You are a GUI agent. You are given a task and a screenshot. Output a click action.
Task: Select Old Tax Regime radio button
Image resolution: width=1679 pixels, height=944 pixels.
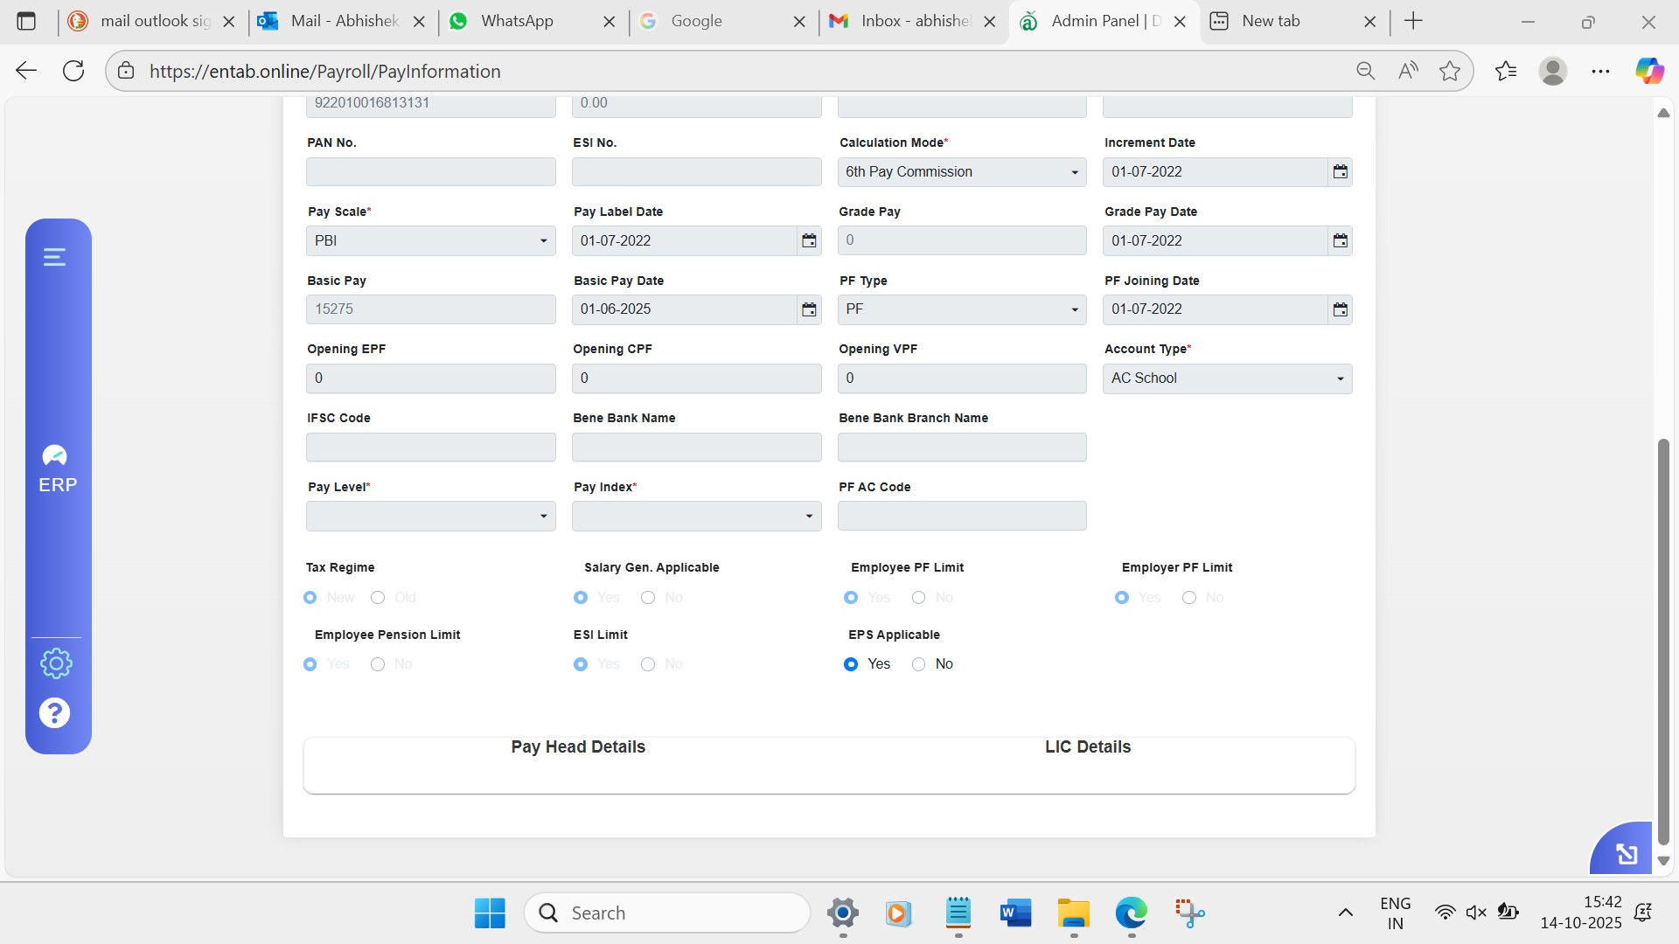point(378,598)
